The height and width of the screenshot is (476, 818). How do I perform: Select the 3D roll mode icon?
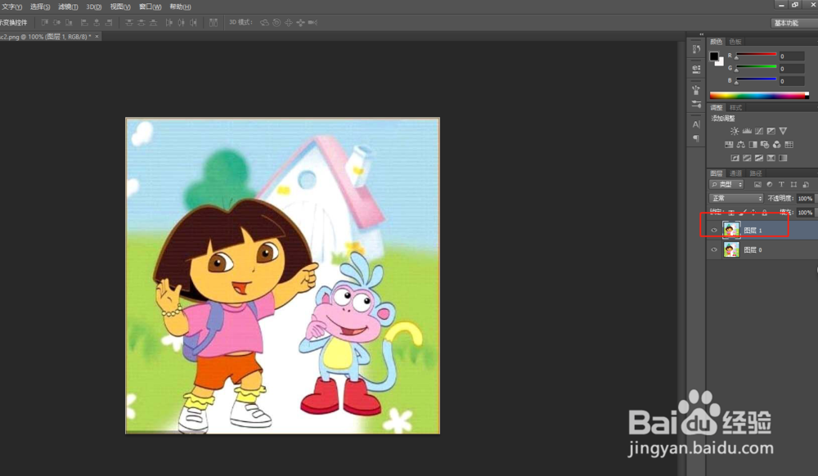coord(276,22)
